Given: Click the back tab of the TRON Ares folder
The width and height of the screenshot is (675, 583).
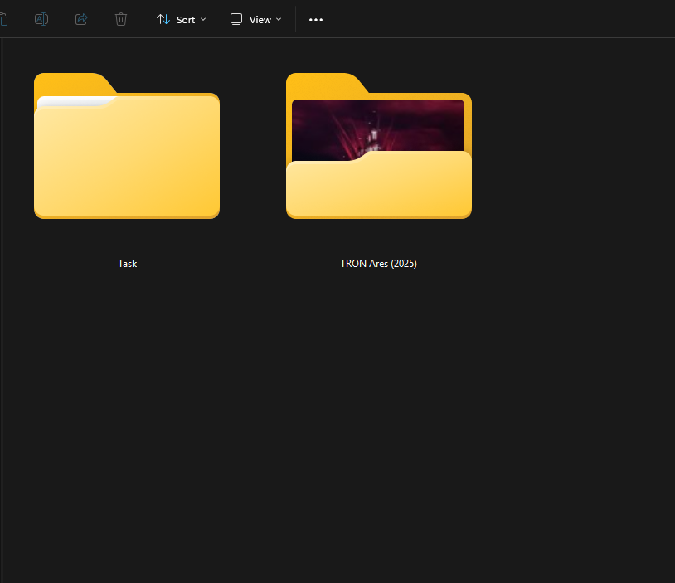Looking at the screenshot, I should (323, 83).
